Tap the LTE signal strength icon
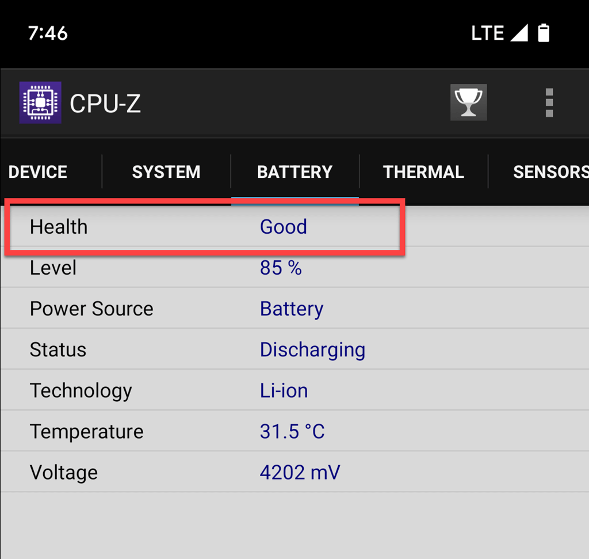589x559 pixels. (x=519, y=33)
